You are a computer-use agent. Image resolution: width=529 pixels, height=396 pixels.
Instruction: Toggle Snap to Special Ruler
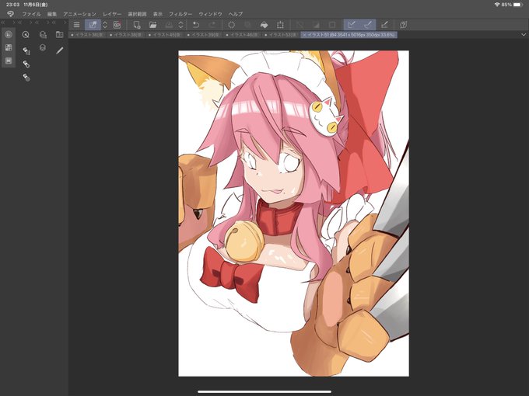[x=368, y=25]
